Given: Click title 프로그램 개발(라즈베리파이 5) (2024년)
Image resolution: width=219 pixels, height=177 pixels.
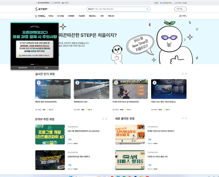Looking at the screenshot, I should [x=83, y=131].
